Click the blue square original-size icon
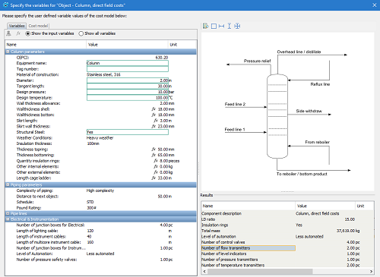 click(x=214, y=26)
